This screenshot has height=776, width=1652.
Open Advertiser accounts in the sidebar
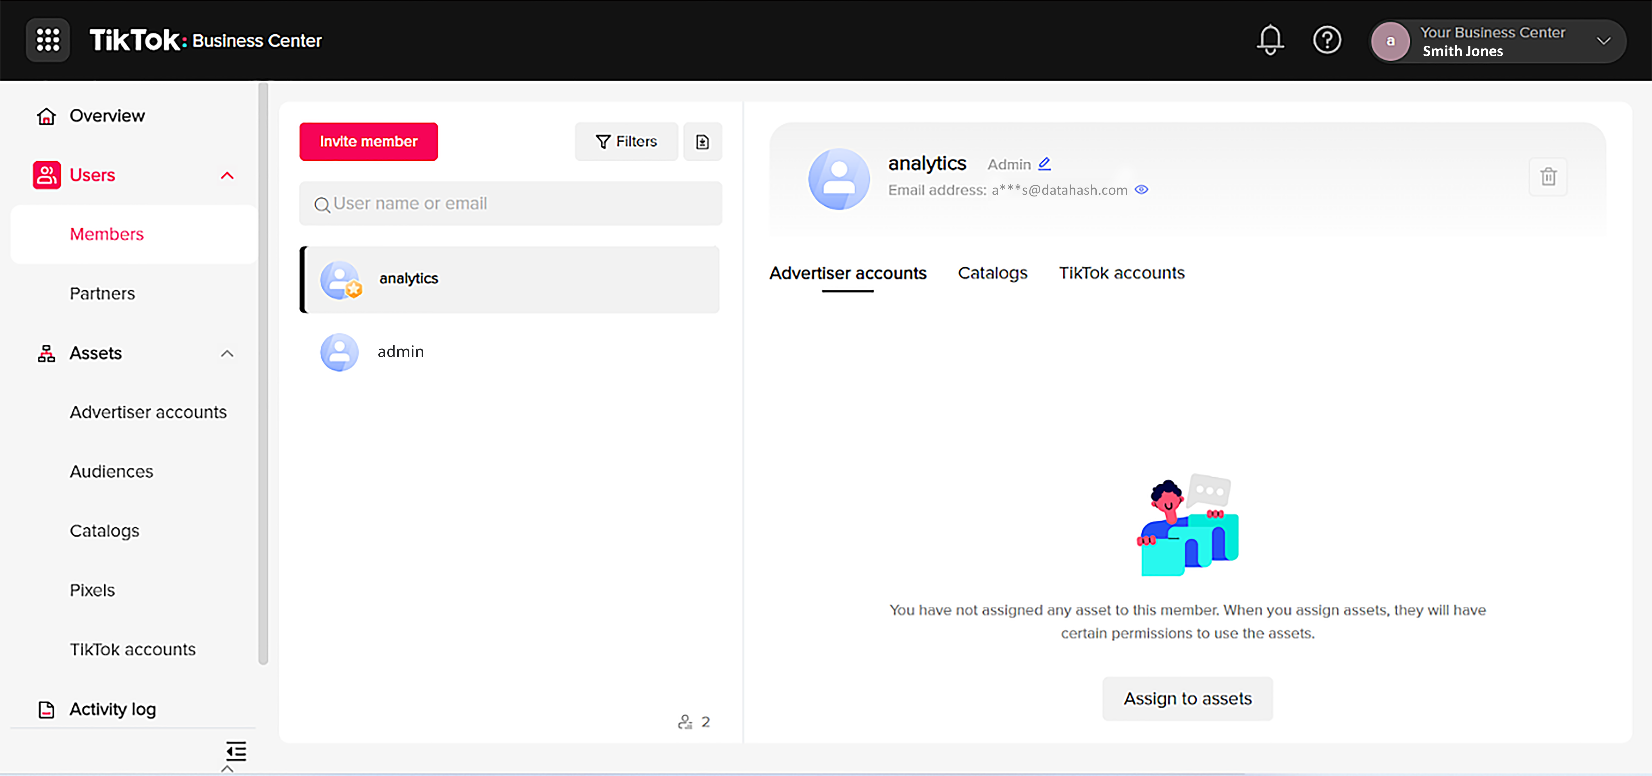point(148,412)
